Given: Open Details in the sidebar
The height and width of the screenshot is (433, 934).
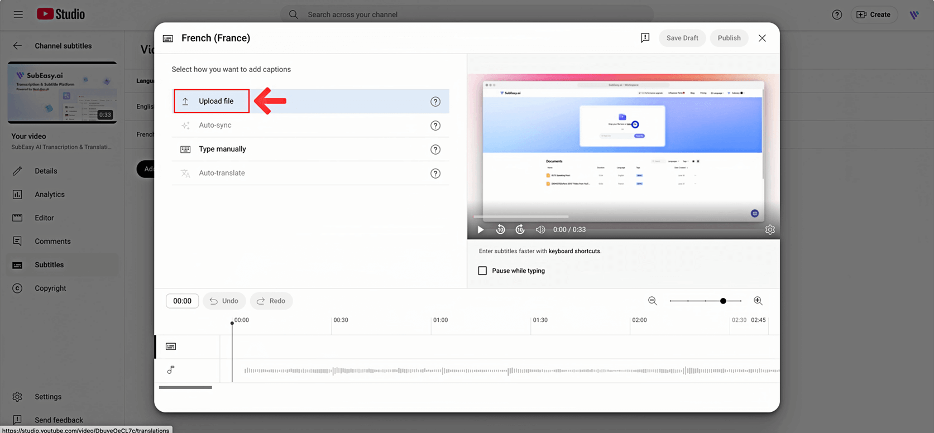Looking at the screenshot, I should click(62, 171).
